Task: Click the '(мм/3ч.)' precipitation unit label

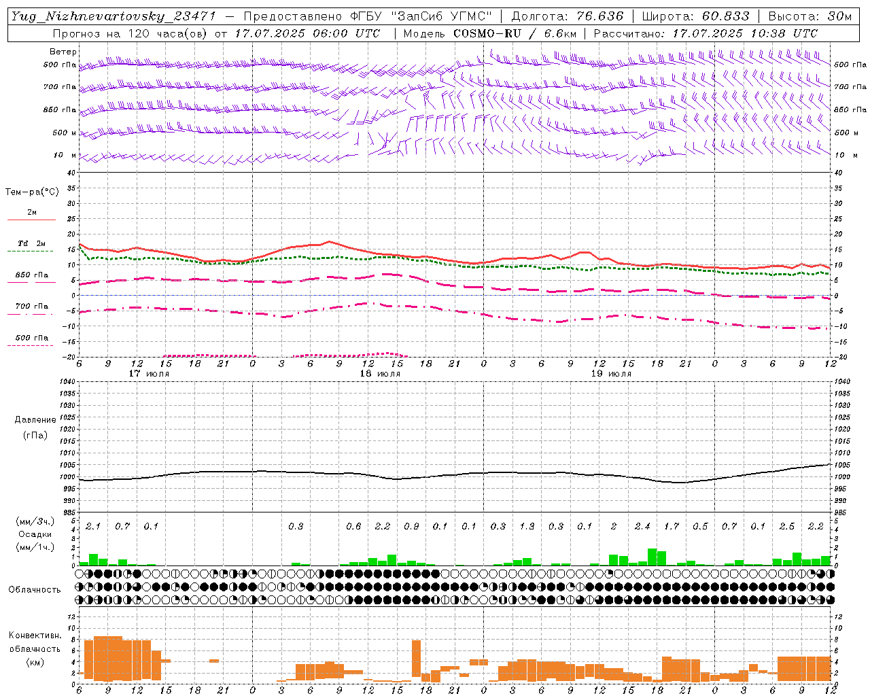Action: 35,521
